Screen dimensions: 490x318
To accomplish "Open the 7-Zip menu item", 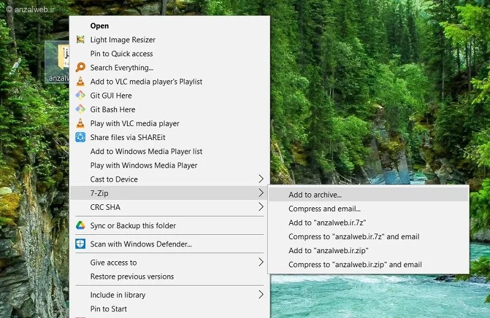I will [x=170, y=193].
